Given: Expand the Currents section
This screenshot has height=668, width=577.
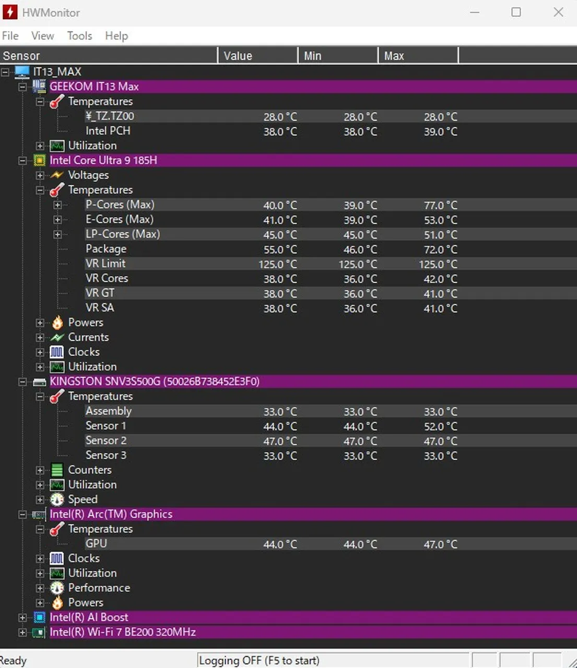Looking at the screenshot, I should [40, 338].
